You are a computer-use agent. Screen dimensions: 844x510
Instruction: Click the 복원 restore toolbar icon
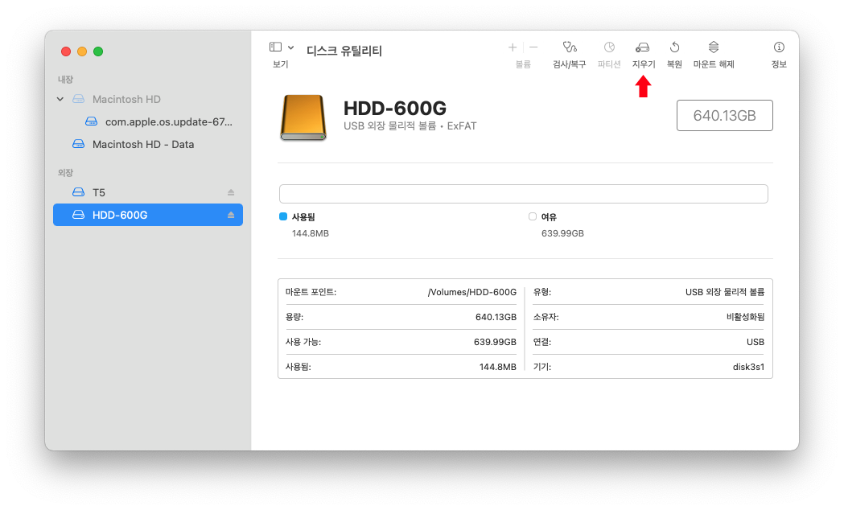click(674, 47)
